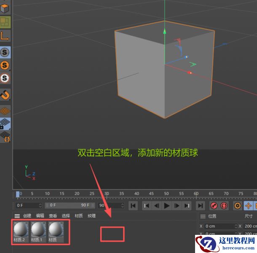Image resolution: width=257 pixels, height=253 pixels.
Task: Click the 0 F–90 F preview range slider
Action: coord(70,205)
